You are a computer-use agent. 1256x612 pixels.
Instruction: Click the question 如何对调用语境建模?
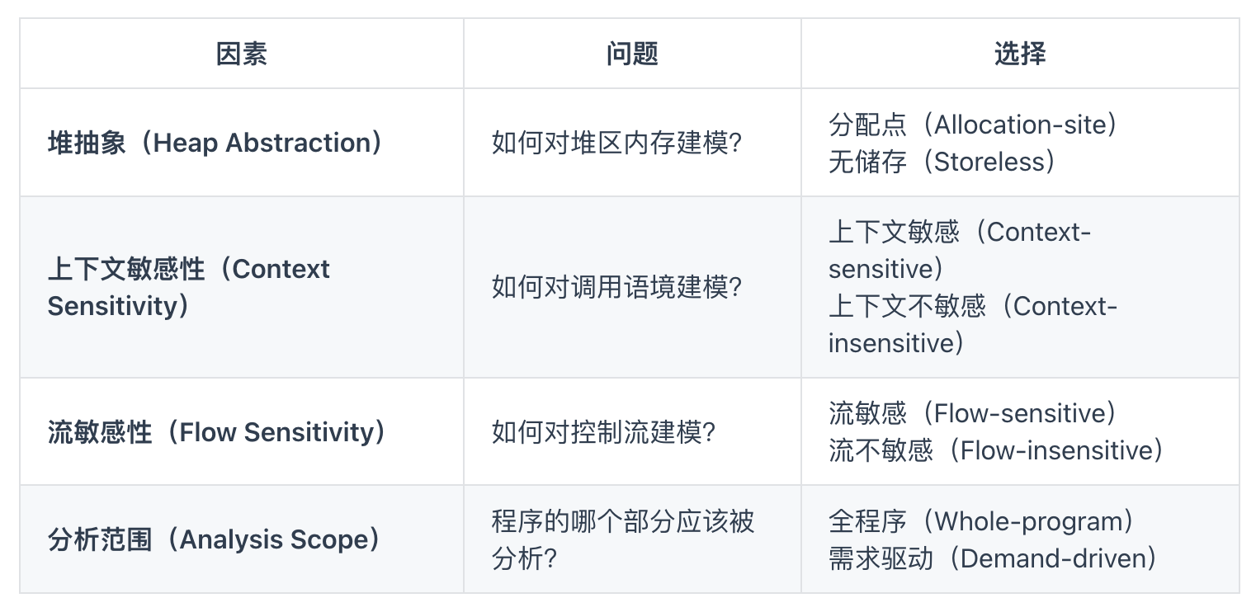pos(617,287)
